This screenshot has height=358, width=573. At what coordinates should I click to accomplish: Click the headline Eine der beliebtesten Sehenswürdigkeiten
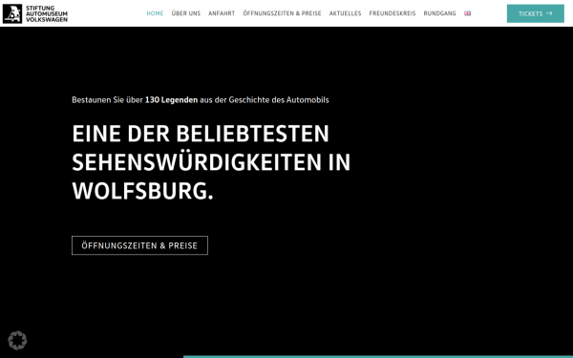click(x=211, y=162)
